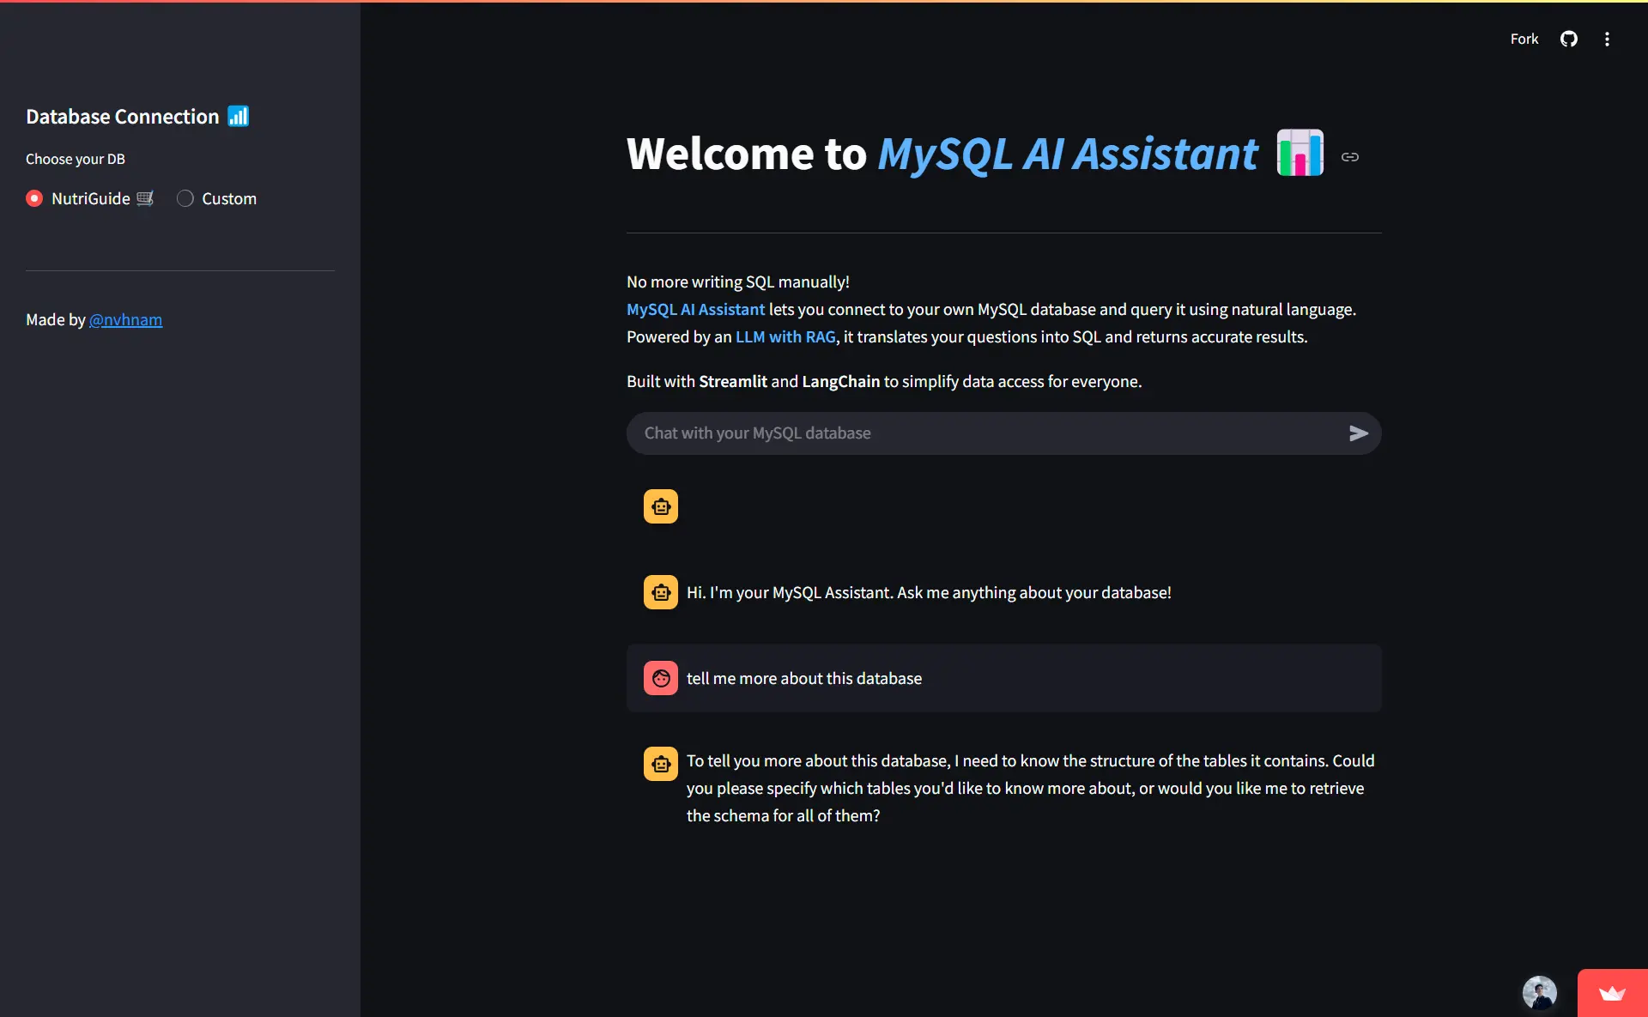Click the bot avatar on the empty message

click(x=661, y=506)
